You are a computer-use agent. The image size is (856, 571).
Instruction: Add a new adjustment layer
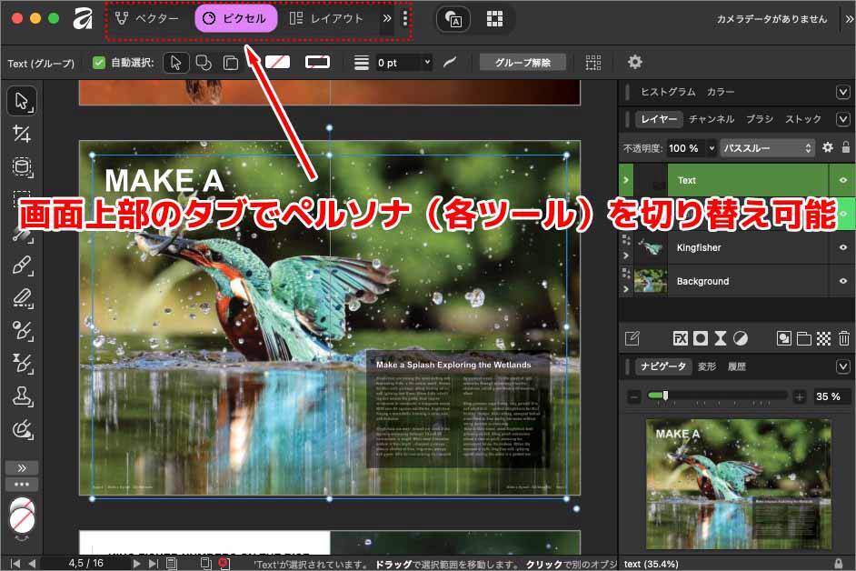[x=740, y=338]
